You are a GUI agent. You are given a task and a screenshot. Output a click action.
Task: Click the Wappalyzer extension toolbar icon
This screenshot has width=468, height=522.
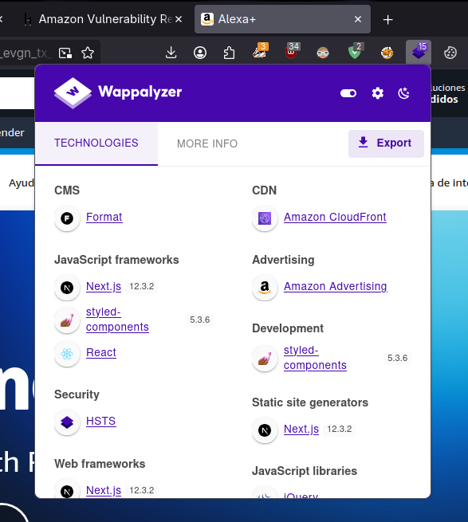419,53
